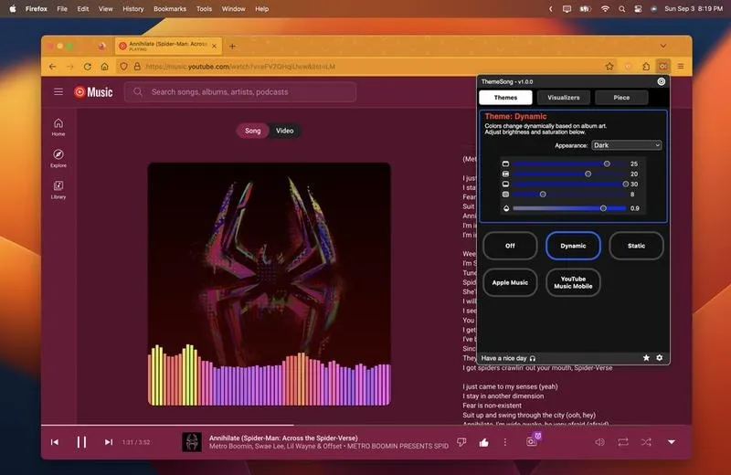Open the Firefox extensions puzzle icon

click(x=646, y=67)
